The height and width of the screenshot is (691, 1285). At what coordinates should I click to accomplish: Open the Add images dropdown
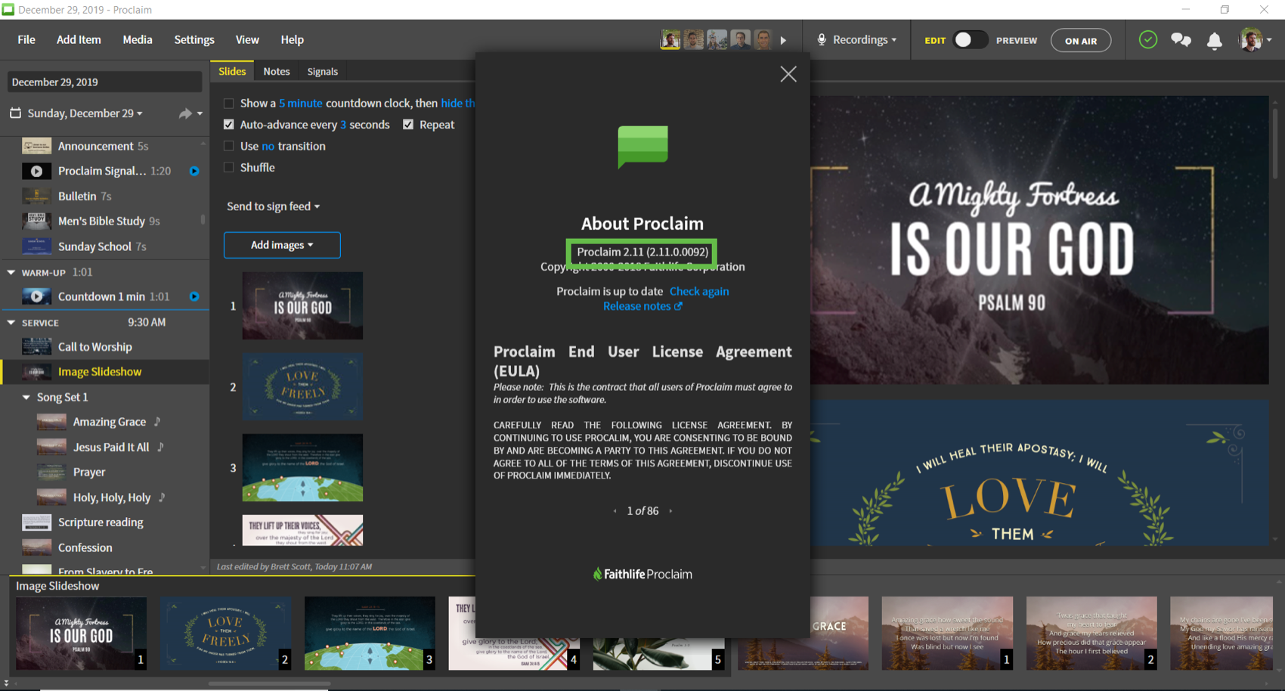pyautogui.click(x=282, y=245)
